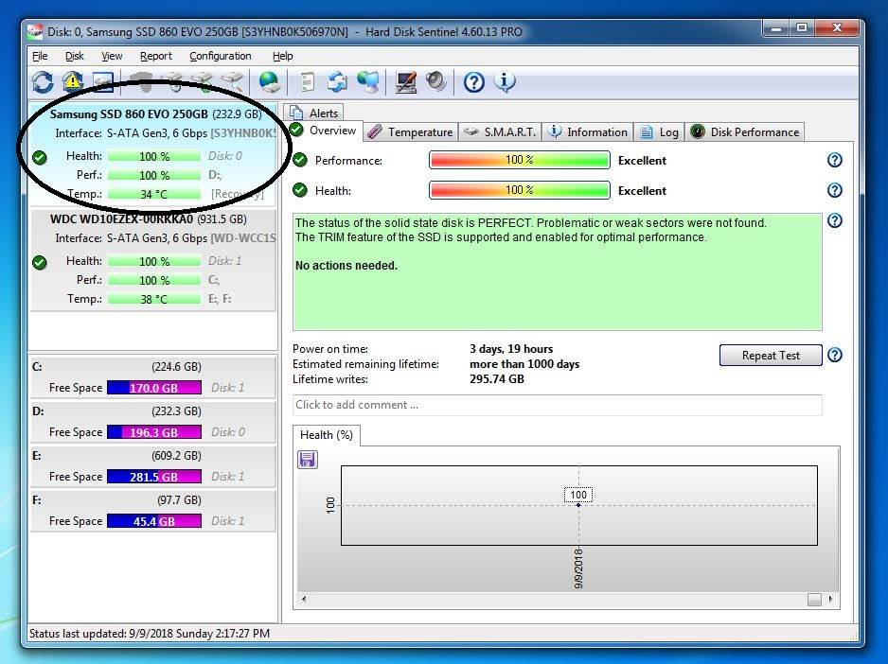Open the View menu
This screenshot has height=664, width=888.
pos(112,56)
